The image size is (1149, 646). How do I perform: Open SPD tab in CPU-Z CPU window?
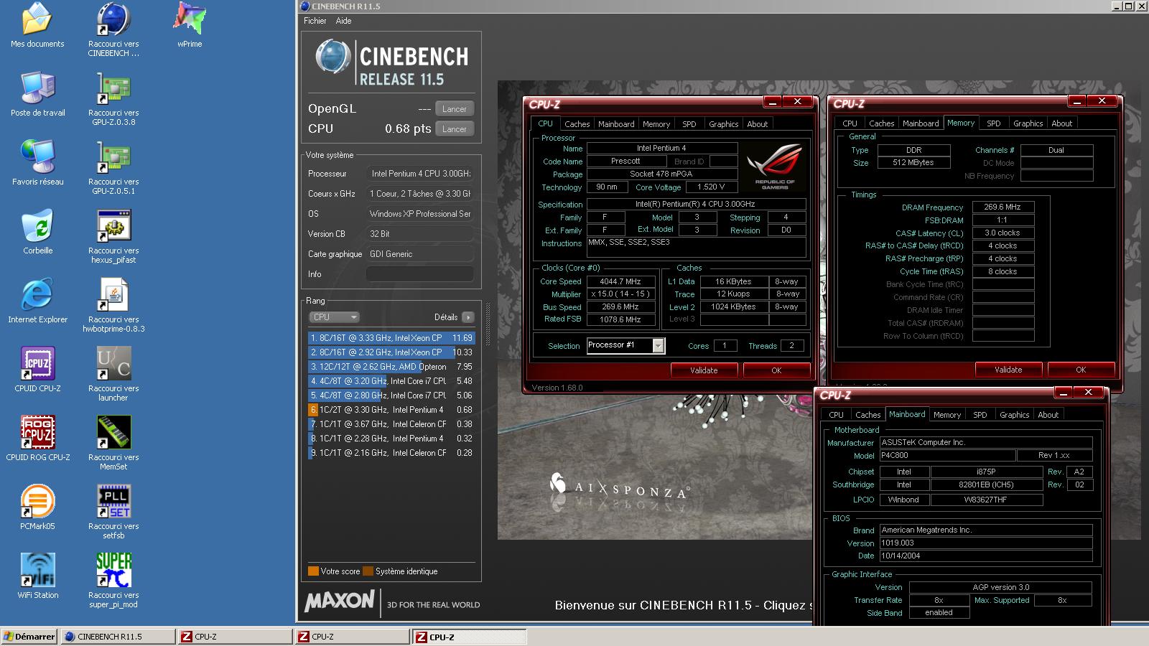point(689,124)
